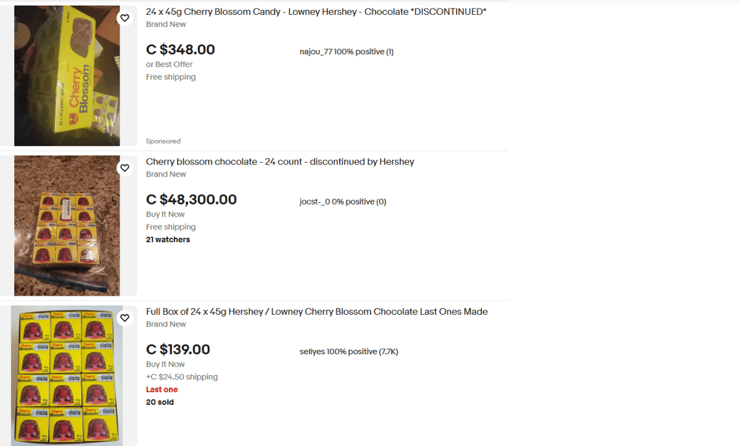
Task: Click the Sponsored label on the first listing
Action: [x=163, y=141]
